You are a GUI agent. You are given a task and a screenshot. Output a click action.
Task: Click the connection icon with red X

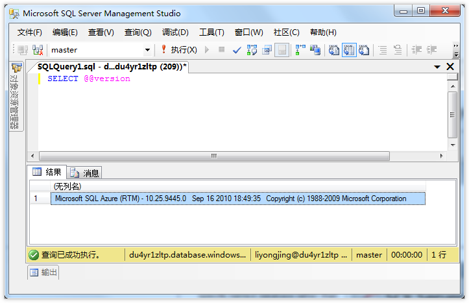pos(38,50)
